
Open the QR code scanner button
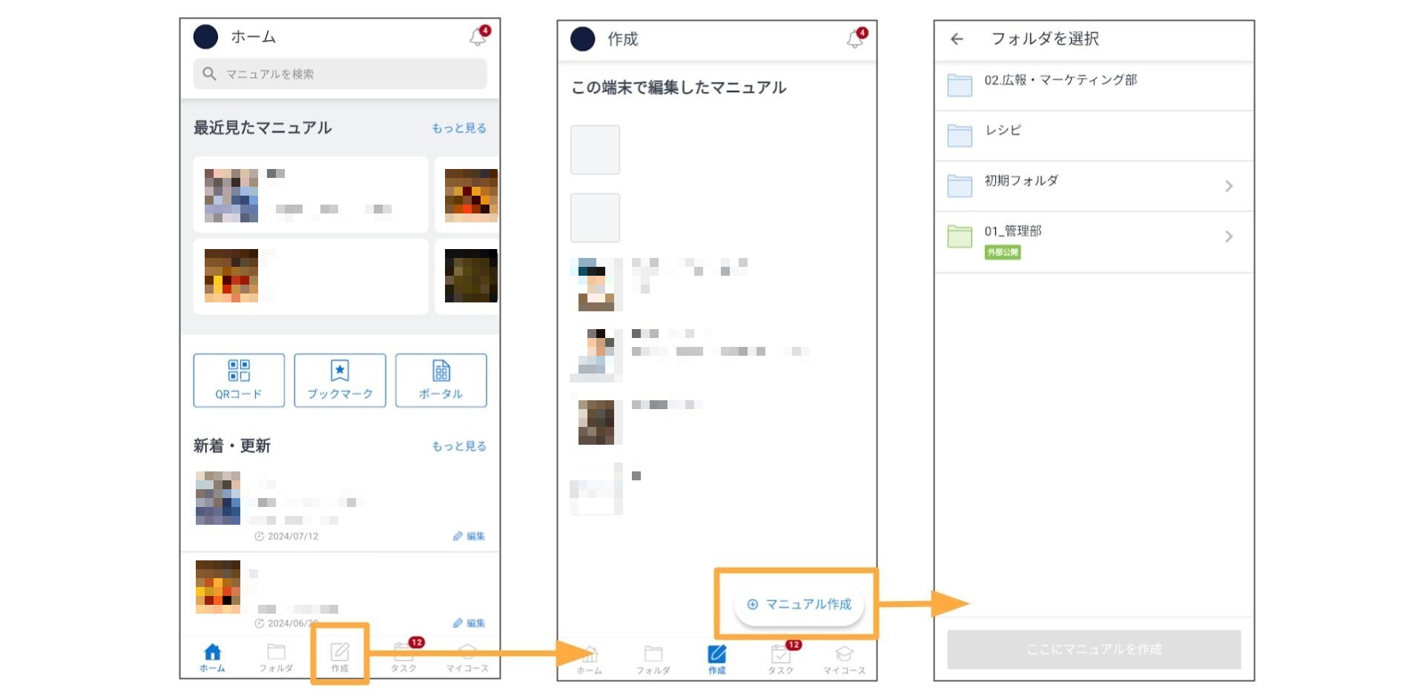tap(239, 380)
